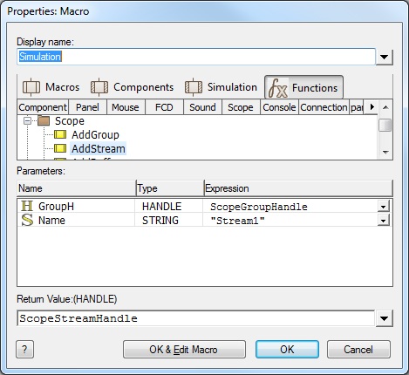Click the OK & Edit Macro button
Screen dimensions: 409x375
(184, 350)
